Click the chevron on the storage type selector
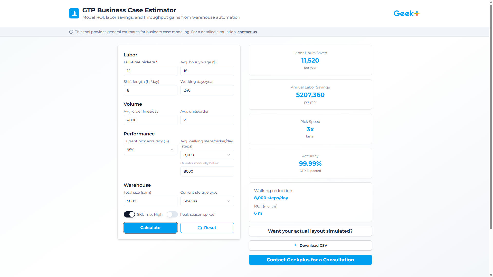 pos(229,201)
